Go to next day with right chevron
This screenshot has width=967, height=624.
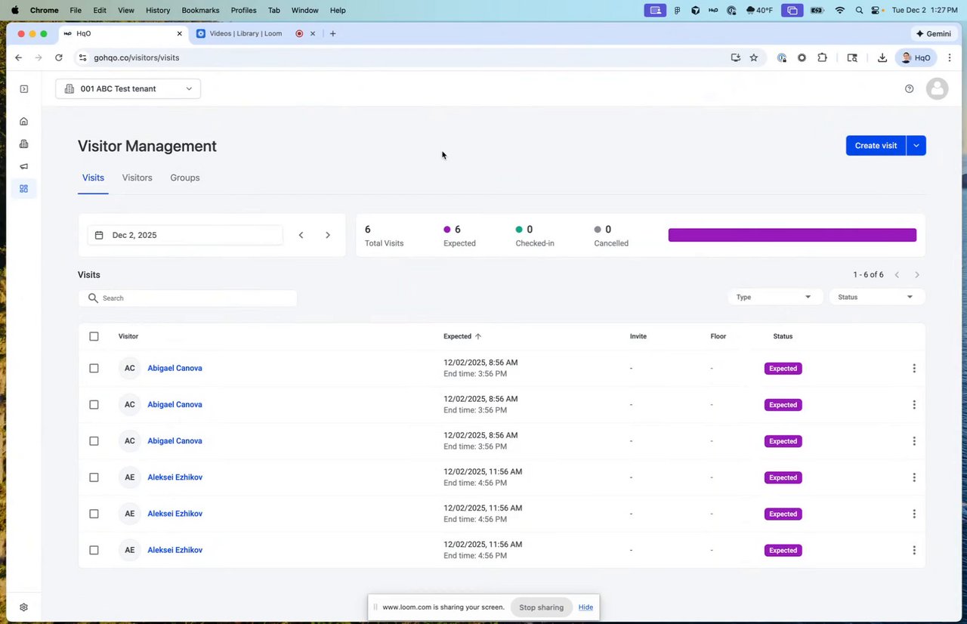[328, 235]
